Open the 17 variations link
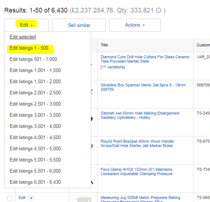 point(113,67)
